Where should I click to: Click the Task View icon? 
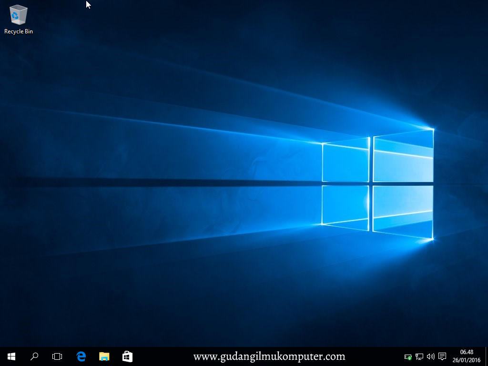[57, 356]
